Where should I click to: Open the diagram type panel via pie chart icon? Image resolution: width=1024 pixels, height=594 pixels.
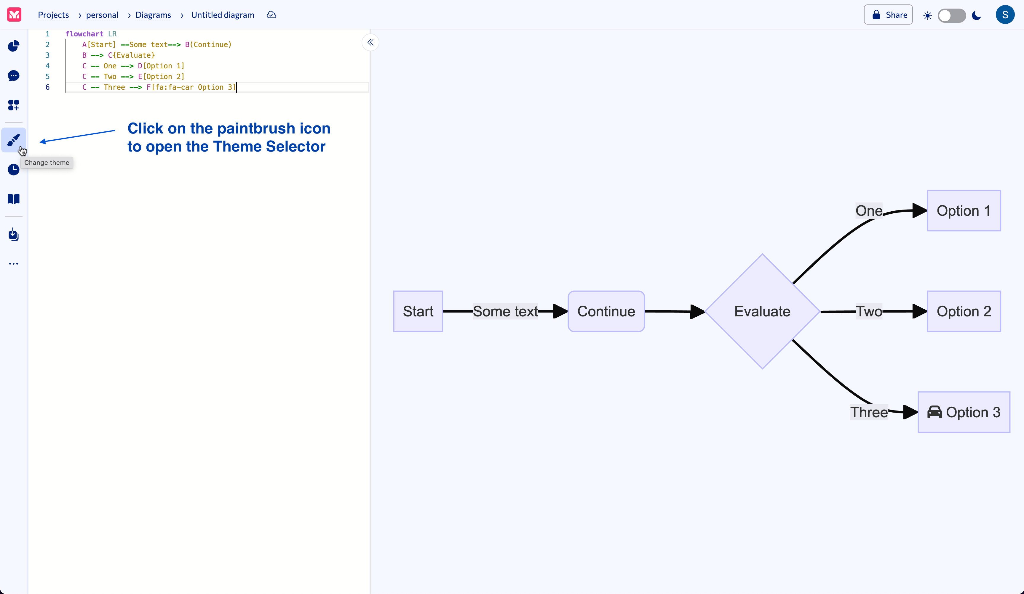pos(13,46)
